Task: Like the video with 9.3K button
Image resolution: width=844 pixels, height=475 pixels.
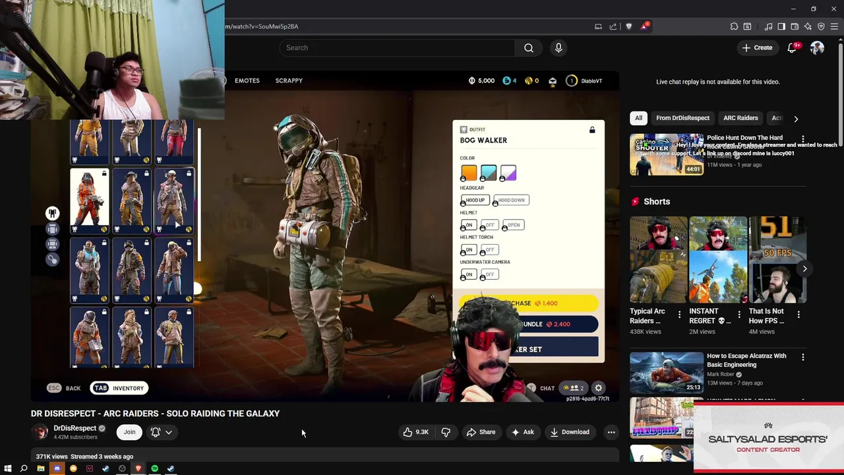Action: [x=415, y=432]
